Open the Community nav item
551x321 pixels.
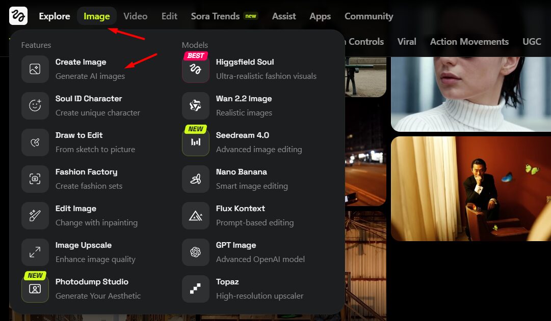(x=369, y=16)
